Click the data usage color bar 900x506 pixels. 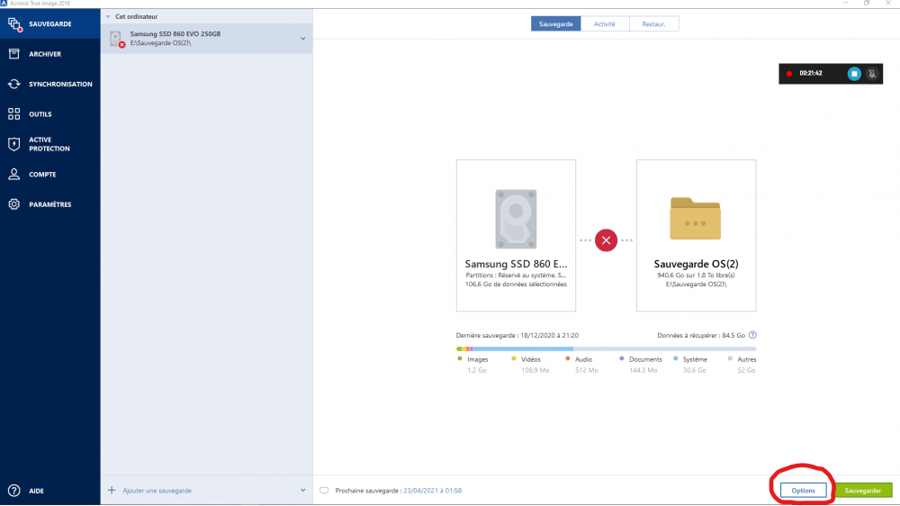click(x=606, y=348)
